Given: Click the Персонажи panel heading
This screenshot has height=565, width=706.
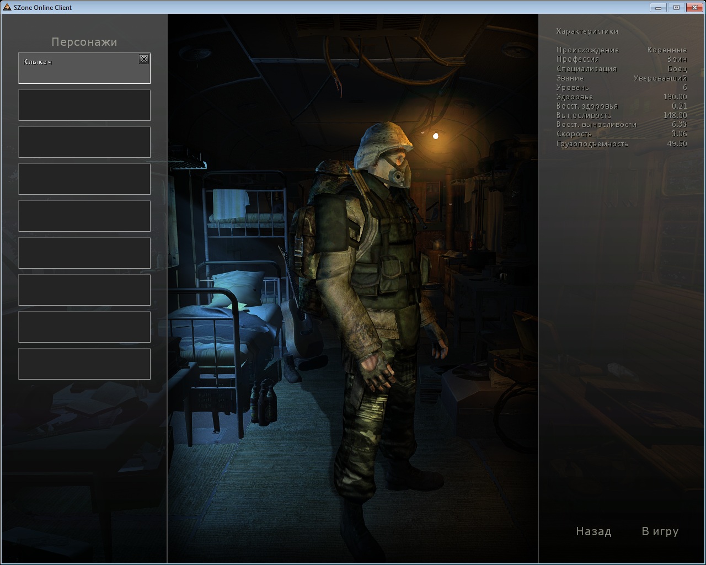Looking at the screenshot, I should (x=84, y=42).
